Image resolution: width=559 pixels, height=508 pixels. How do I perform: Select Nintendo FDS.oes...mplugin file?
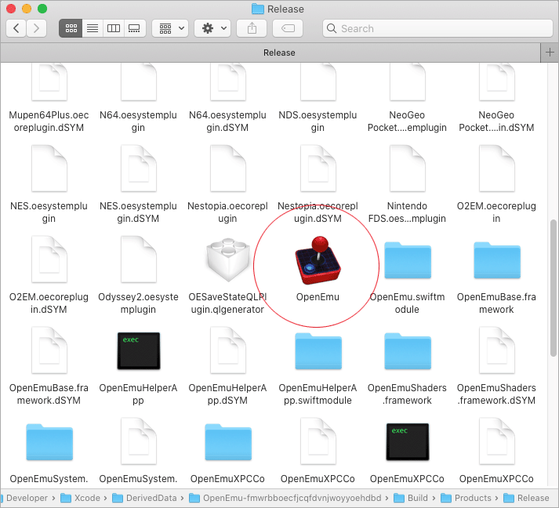tap(408, 169)
